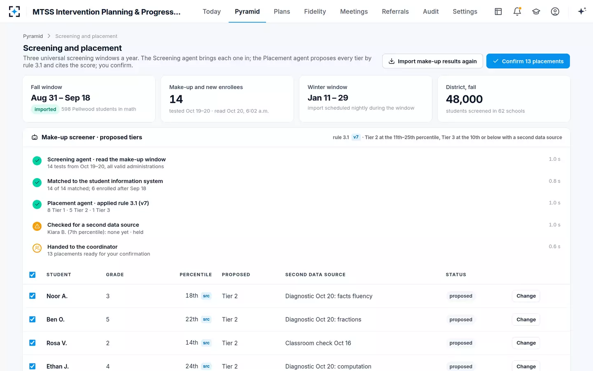The width and height of the screenshot is (593, 371).
Task: Click the MTSS app logo icon
Action: [x=14, y=12]
